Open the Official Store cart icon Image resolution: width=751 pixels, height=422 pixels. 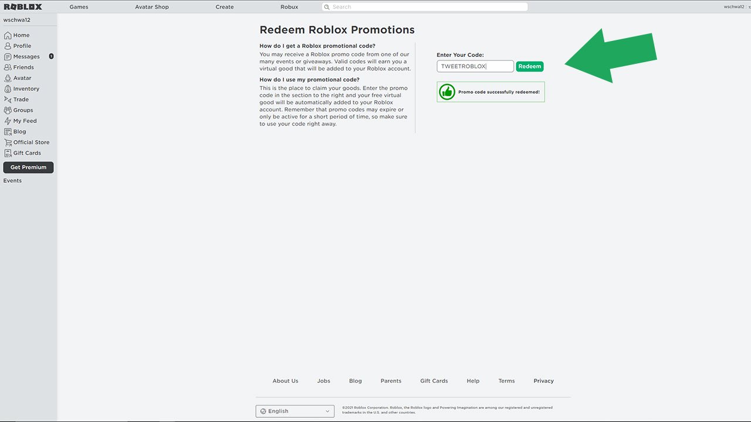click(x=8, y=142)
